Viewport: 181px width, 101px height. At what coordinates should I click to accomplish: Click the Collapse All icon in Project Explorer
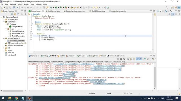pos(12,14)
